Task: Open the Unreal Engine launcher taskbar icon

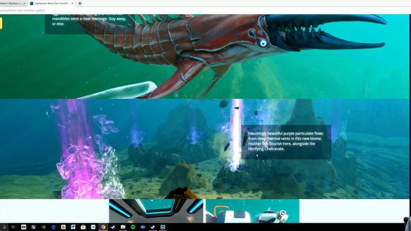Action: pyautogui.click(x=33, y=227)
